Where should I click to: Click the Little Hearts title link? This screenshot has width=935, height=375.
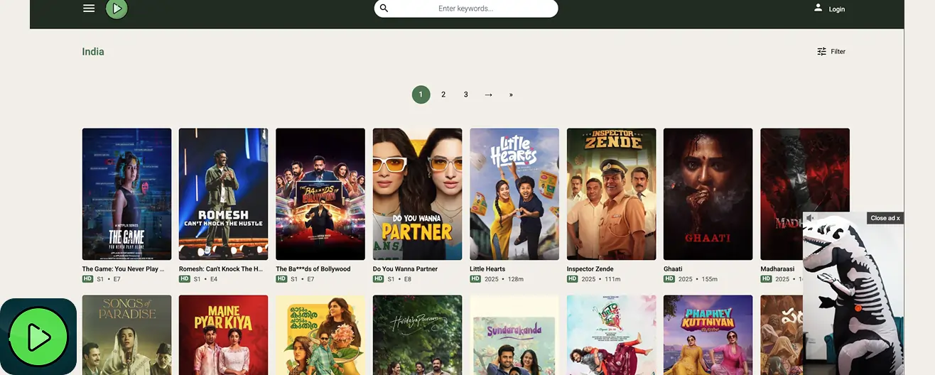[x=487, y=269]
